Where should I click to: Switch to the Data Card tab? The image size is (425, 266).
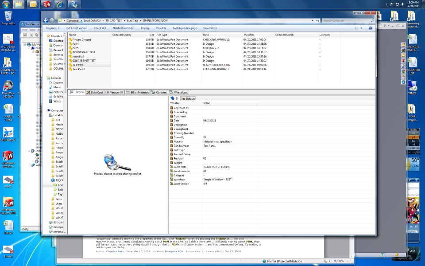(95, 92)
